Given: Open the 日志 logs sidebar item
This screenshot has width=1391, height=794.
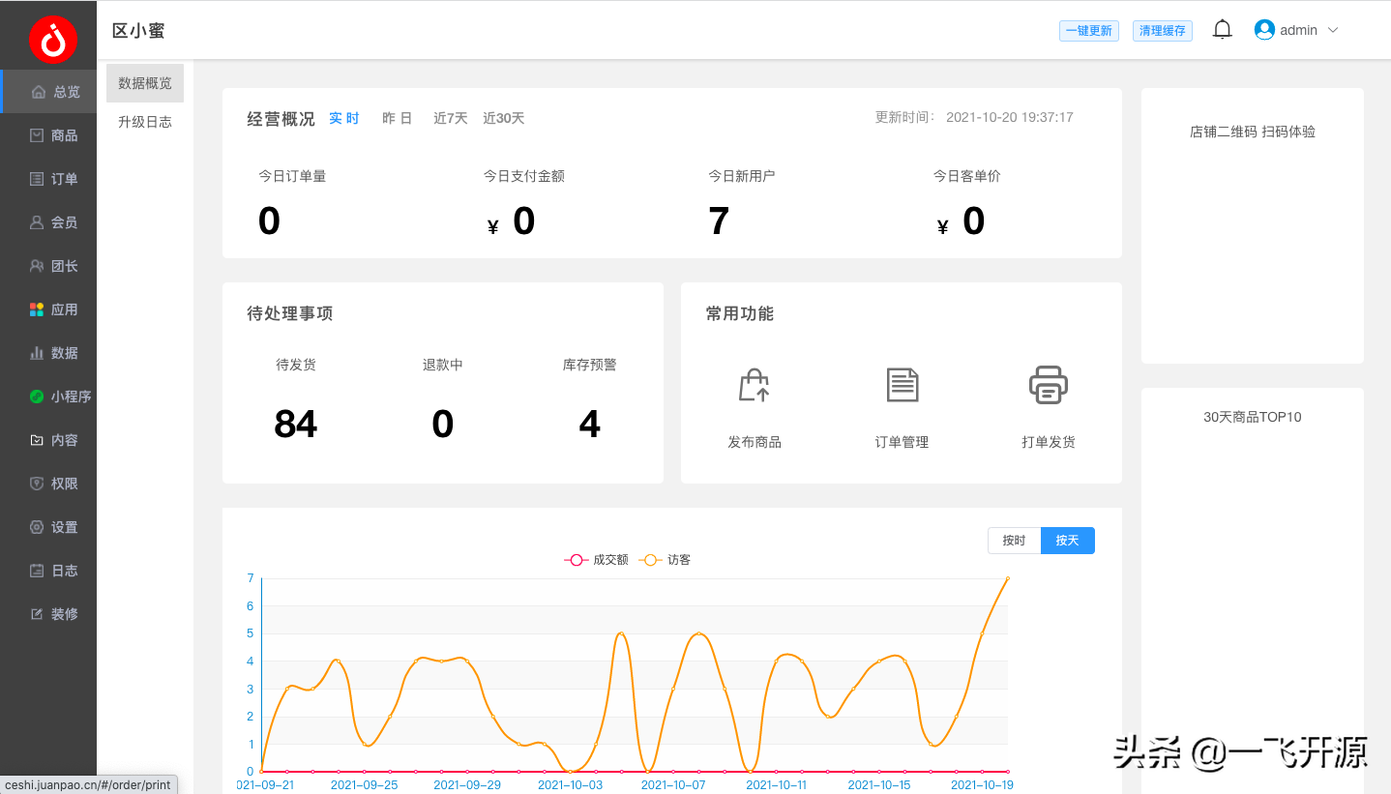Looking at the screenshot, I should [x=48, y=571].
